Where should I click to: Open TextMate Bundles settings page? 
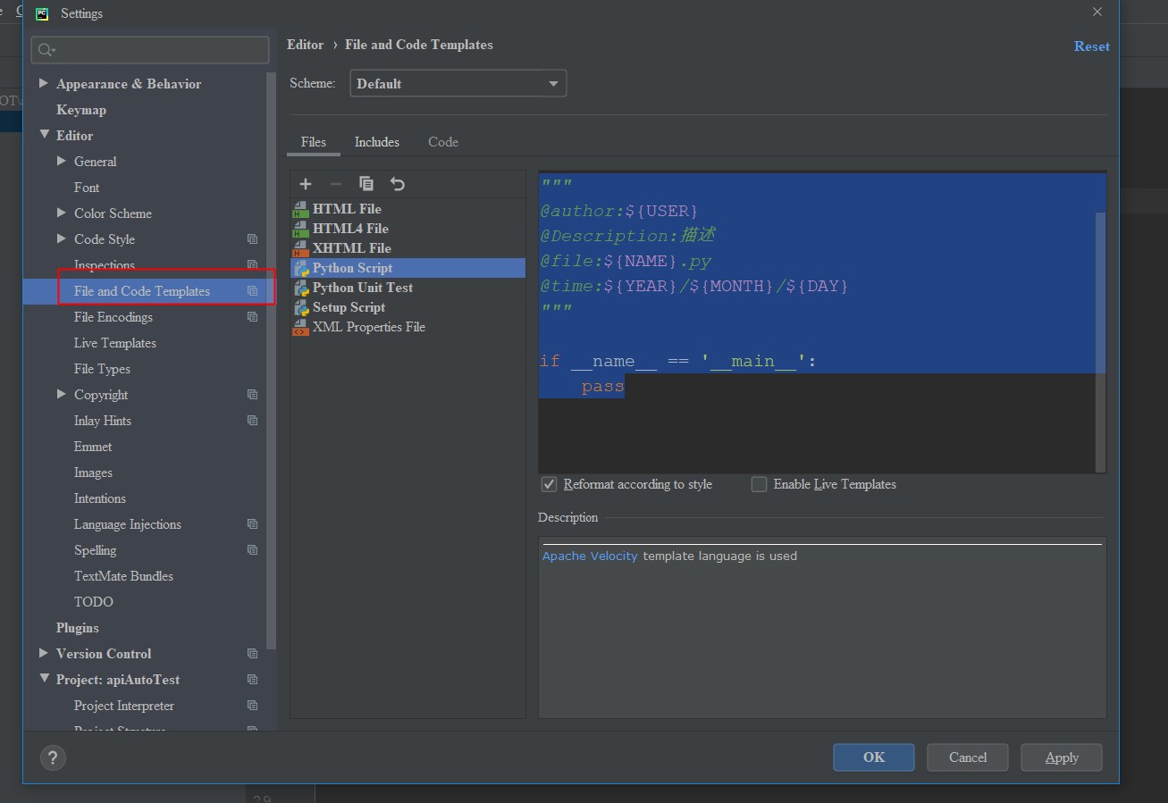123,576
